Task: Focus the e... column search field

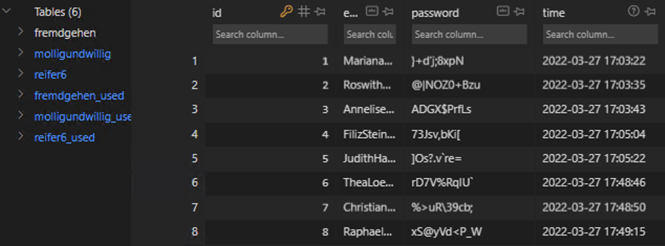Action: point(370,35)
